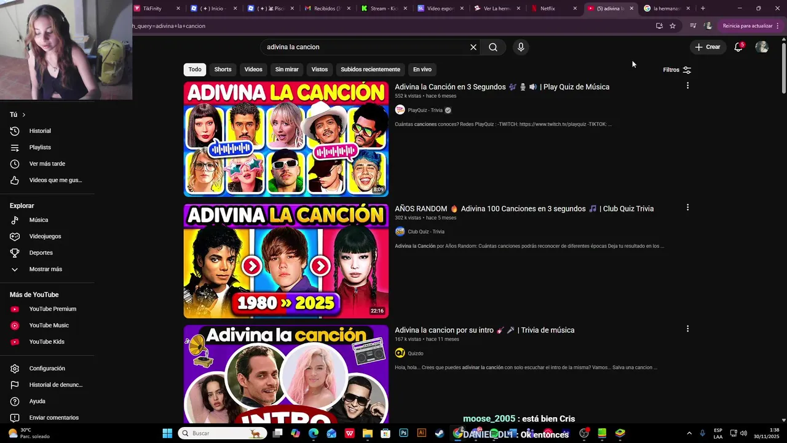
Task: Open File Explorer from the taskbar
Action: click(x=367, y=433)
